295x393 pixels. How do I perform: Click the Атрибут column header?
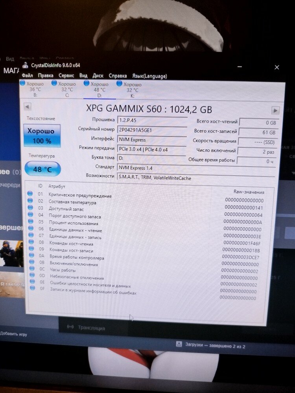pyautogui.click(x=57, y=186)
